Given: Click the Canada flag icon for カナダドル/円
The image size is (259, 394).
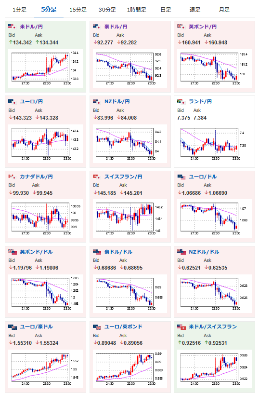Looking at the screenshot, I should (x=13, y=177).
